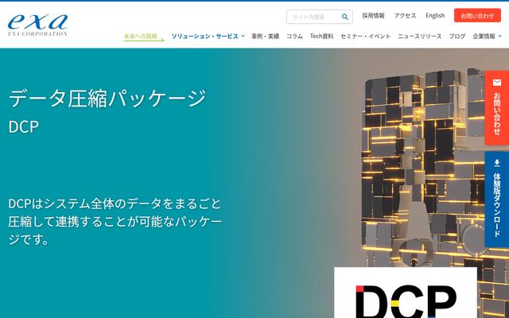Click the exa corporation logo
Viewport: 509px width, 318px height.
(x=37, y=25)
